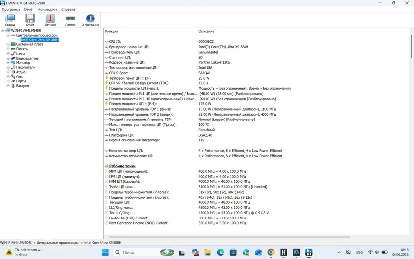This screenshot has height=259, width=414.
Task: Open Task View from the taskbar
Action: (x=182, y=252)
